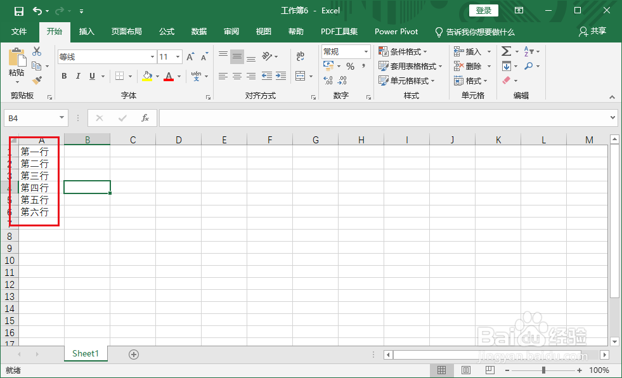This screenshot has width=622, height=378.
Task: Open the Power Pivot tab
Action: point(396,32)
